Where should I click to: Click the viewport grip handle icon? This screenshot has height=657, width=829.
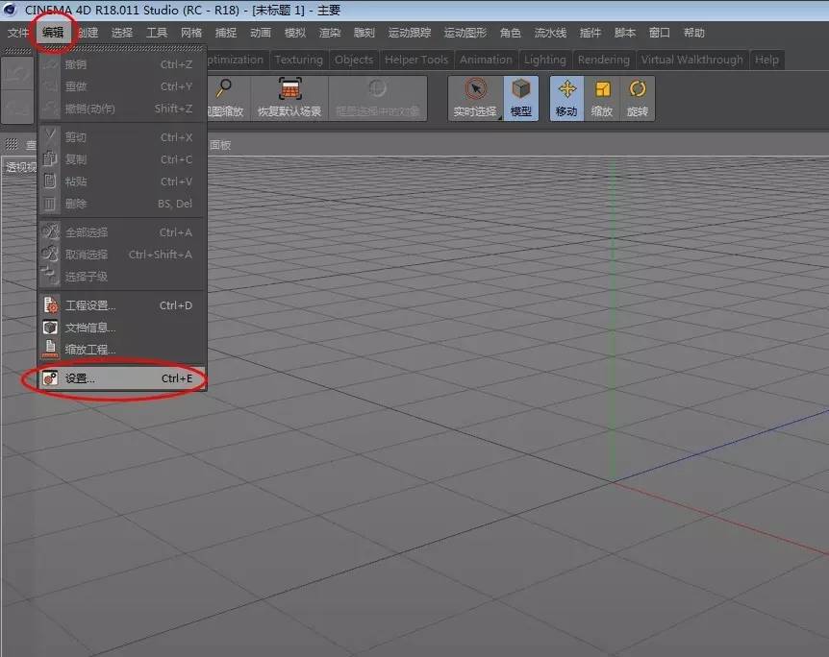(x=12, y=144)
